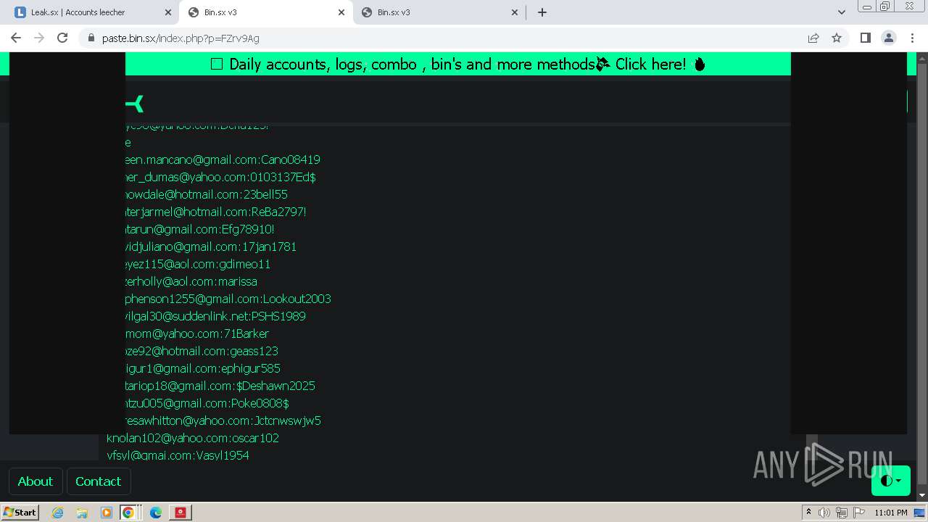Open the Contact page
The height and width of the screenshot is (522, 928).
[x=99, y=481]
